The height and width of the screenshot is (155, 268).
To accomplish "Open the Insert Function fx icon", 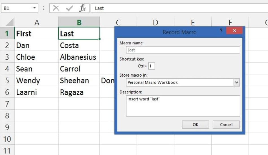I will (x=82, y=8).
